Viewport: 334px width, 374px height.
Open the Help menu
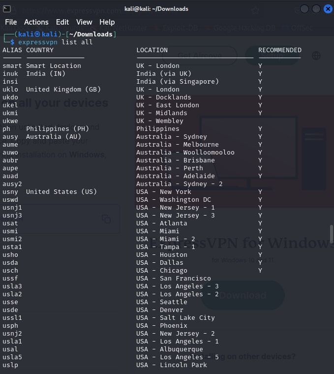[107, 22]
